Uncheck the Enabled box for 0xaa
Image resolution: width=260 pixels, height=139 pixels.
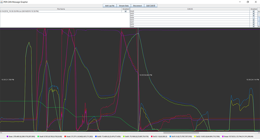(x=253, y=26)
